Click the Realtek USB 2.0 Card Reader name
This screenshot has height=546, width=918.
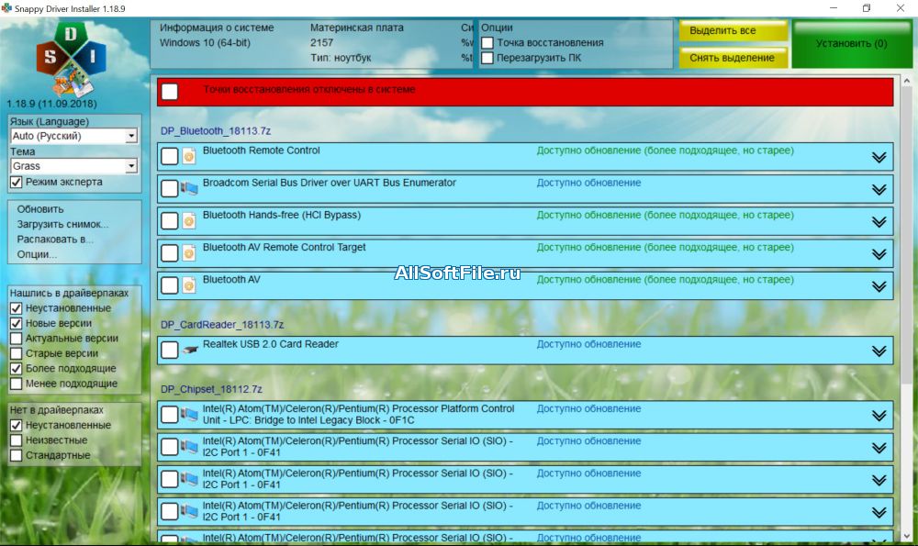271,344
